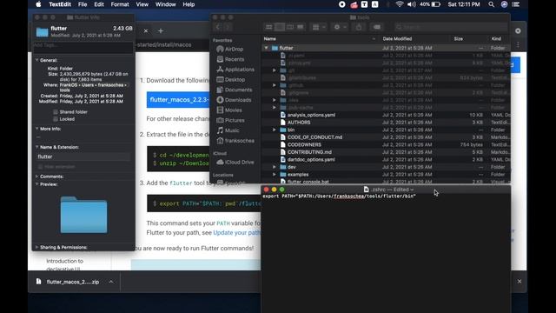Open new browser tab with plus button

tap(161, 31)
